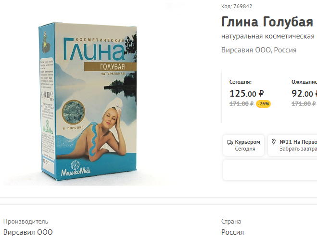Screen dimensions: 317x239
Task: Click the Ожидание price 92.00
Action: [304, 94]
